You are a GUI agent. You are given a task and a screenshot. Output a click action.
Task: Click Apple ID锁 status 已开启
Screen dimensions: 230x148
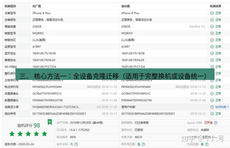[x=208, y=123]
